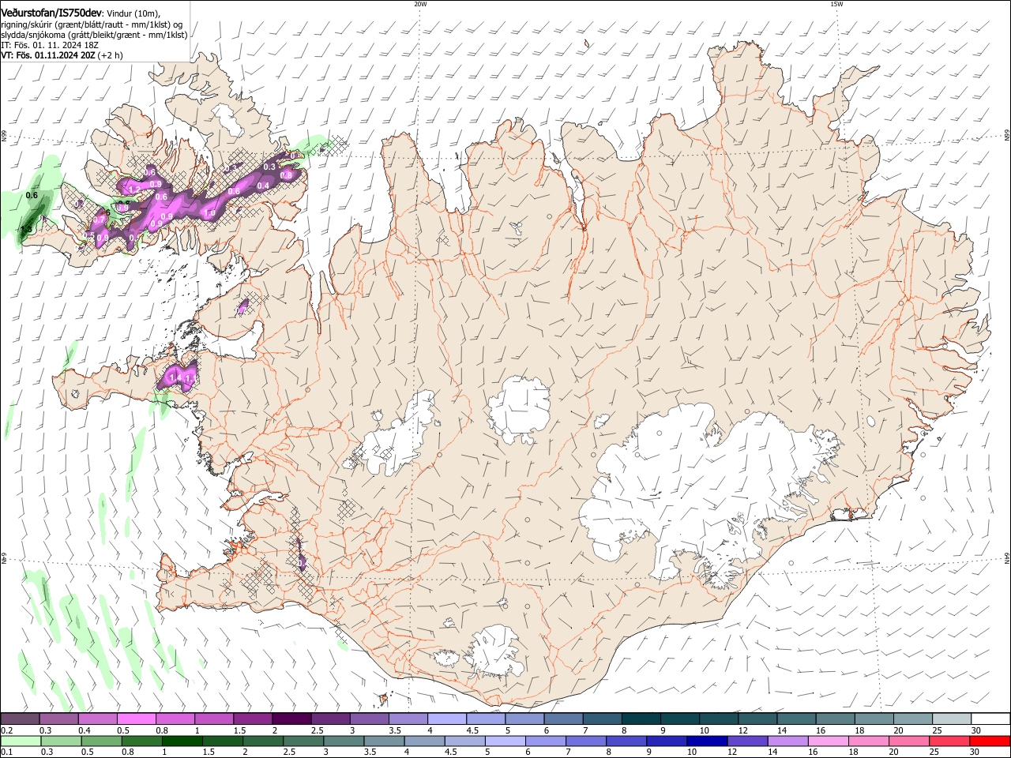Viewport: 1011px width, 758px height.
Task: Click the red swatch ending the lower legend row
Action: pyautogui.click(x=989, y=741)
